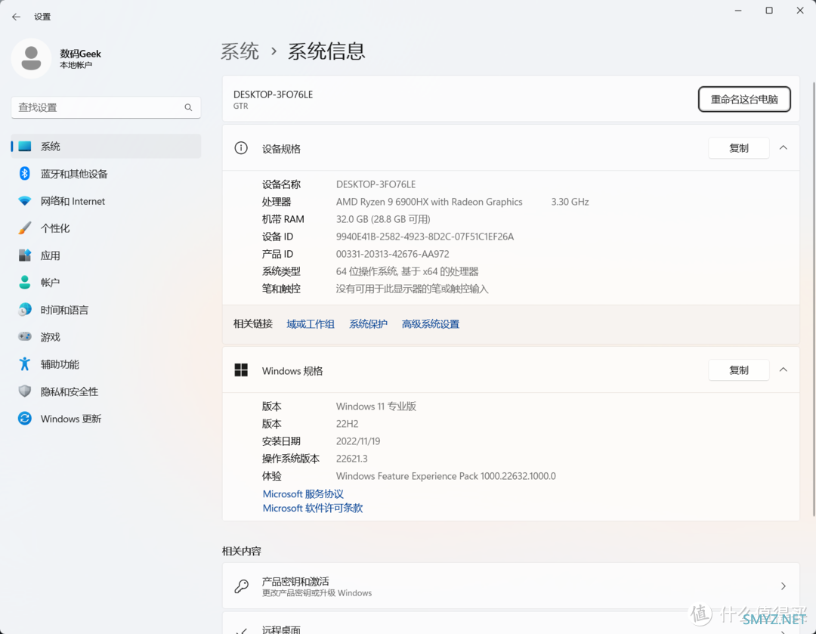Click the search magnifier icon in 查找设置

tap(188, 107)
